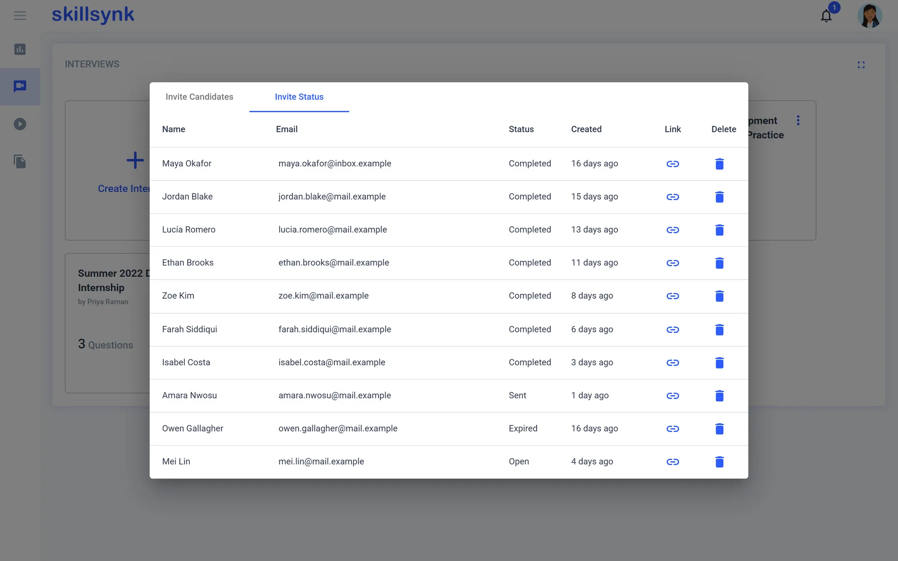Delete Farah Siddiqui's invite
Screen dimensions: 898x561
(719, 330)
